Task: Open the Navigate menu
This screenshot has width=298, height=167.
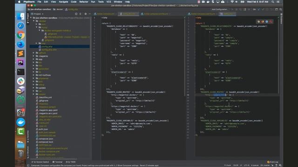Action: point(63,2)
